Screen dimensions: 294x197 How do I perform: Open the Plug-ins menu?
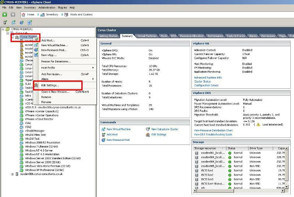[62, 8]
